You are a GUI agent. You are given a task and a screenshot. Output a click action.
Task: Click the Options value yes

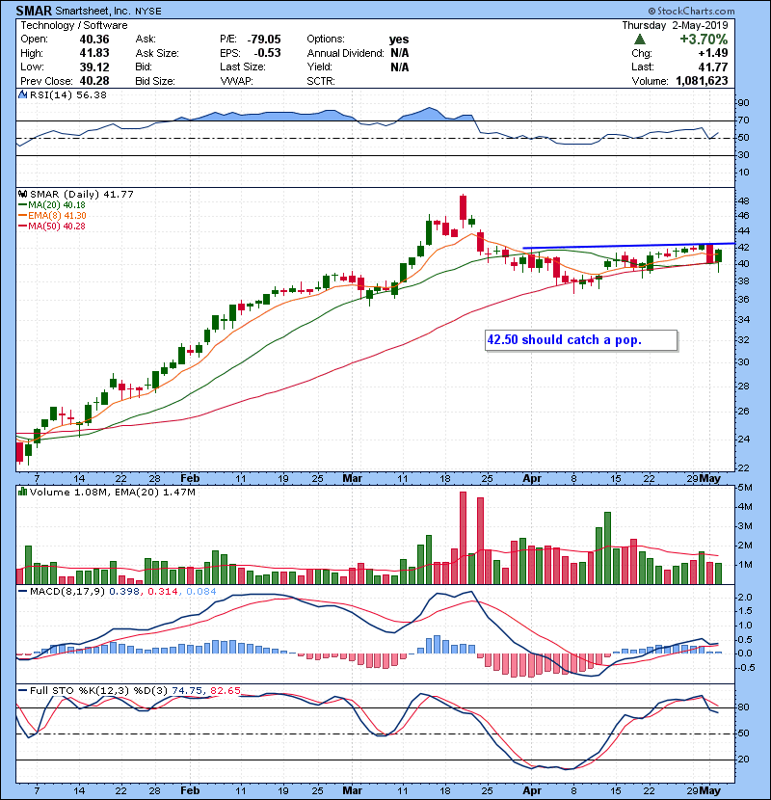click(x=399, y=40)
